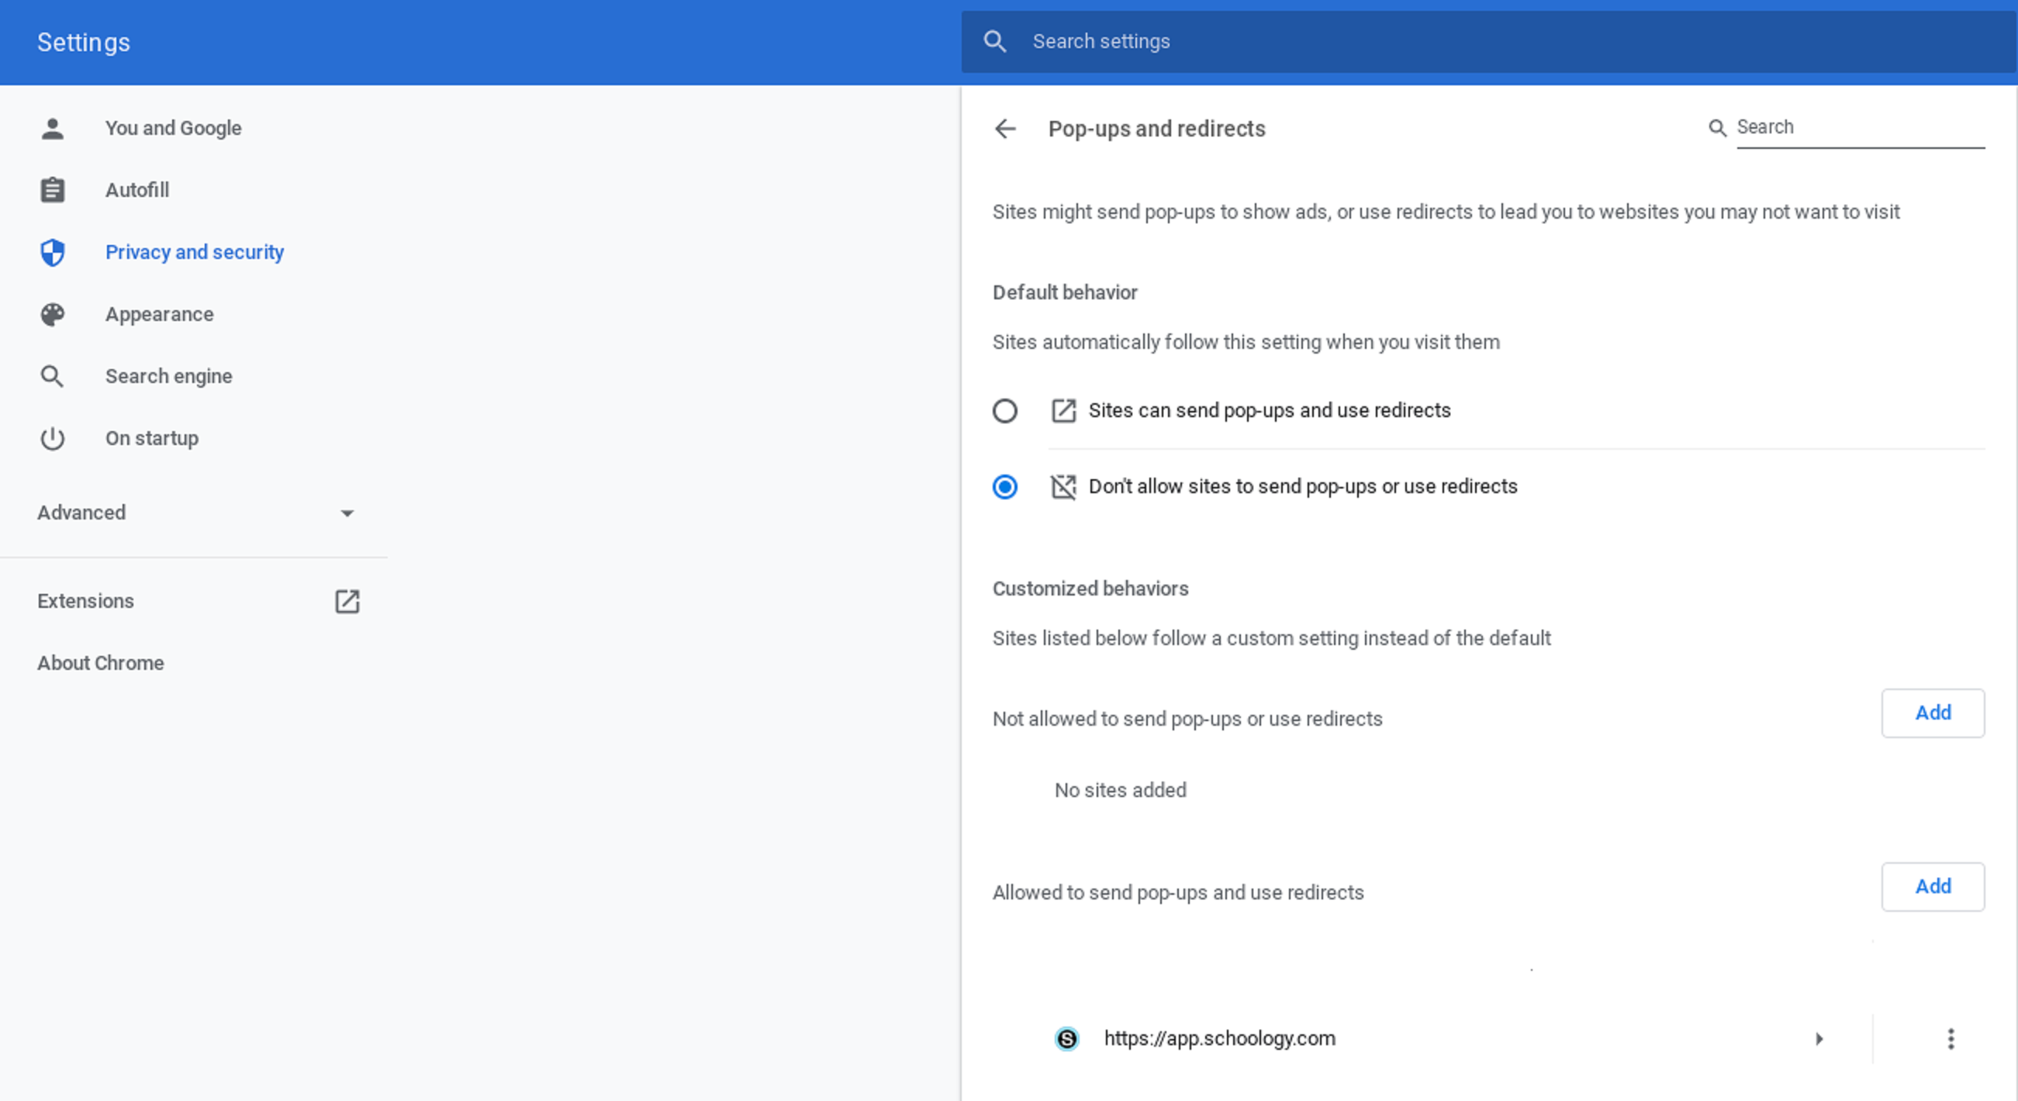
Task: Click the Extensions open-in-new-tab icon
Action: (x=347, y=602)
